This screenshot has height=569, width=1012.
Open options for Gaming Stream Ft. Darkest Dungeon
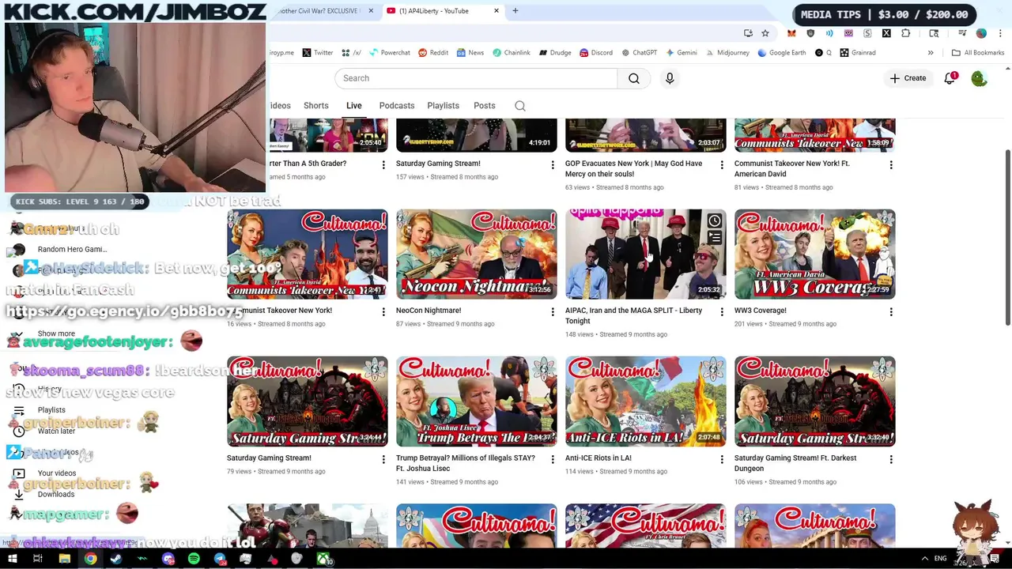(x=891, y=459)
